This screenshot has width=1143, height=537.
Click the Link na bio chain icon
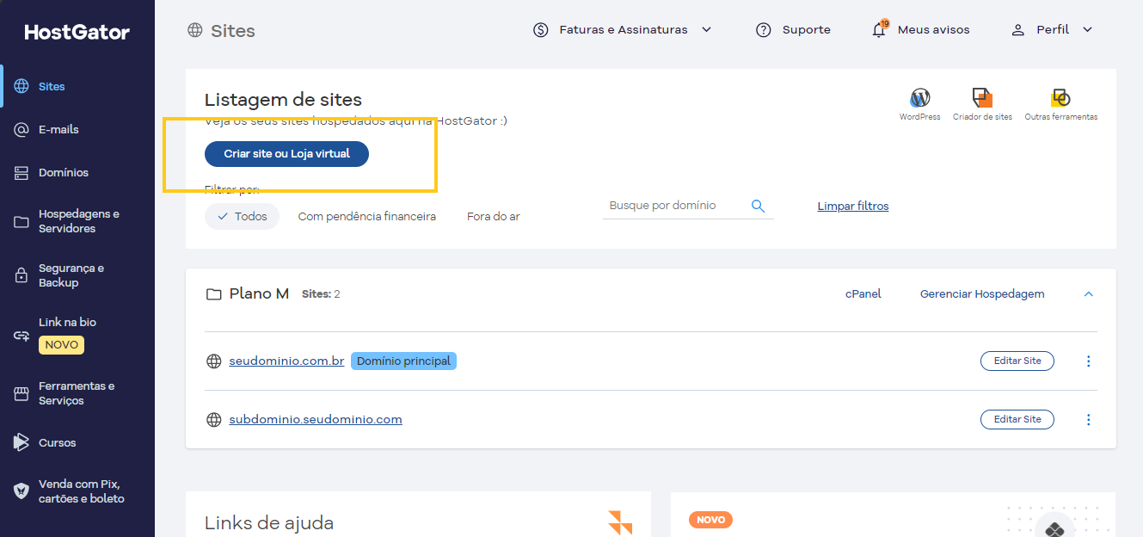coord(22,336)
